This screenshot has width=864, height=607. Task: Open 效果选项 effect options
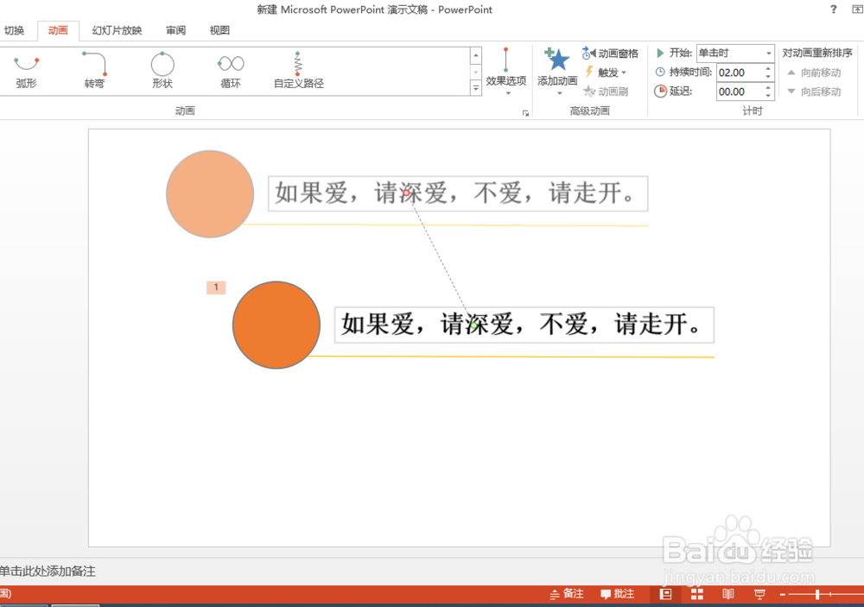click(x=505, y=72)
